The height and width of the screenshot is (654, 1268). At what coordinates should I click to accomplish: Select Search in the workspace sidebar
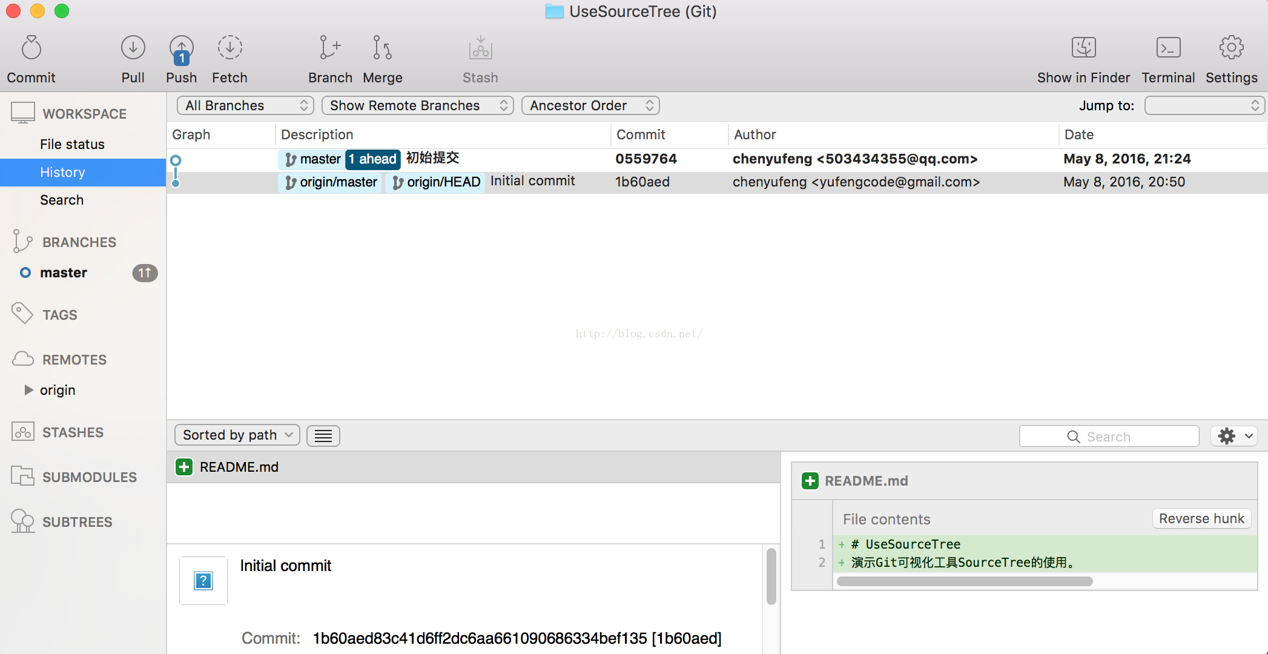tap(62, 200)
